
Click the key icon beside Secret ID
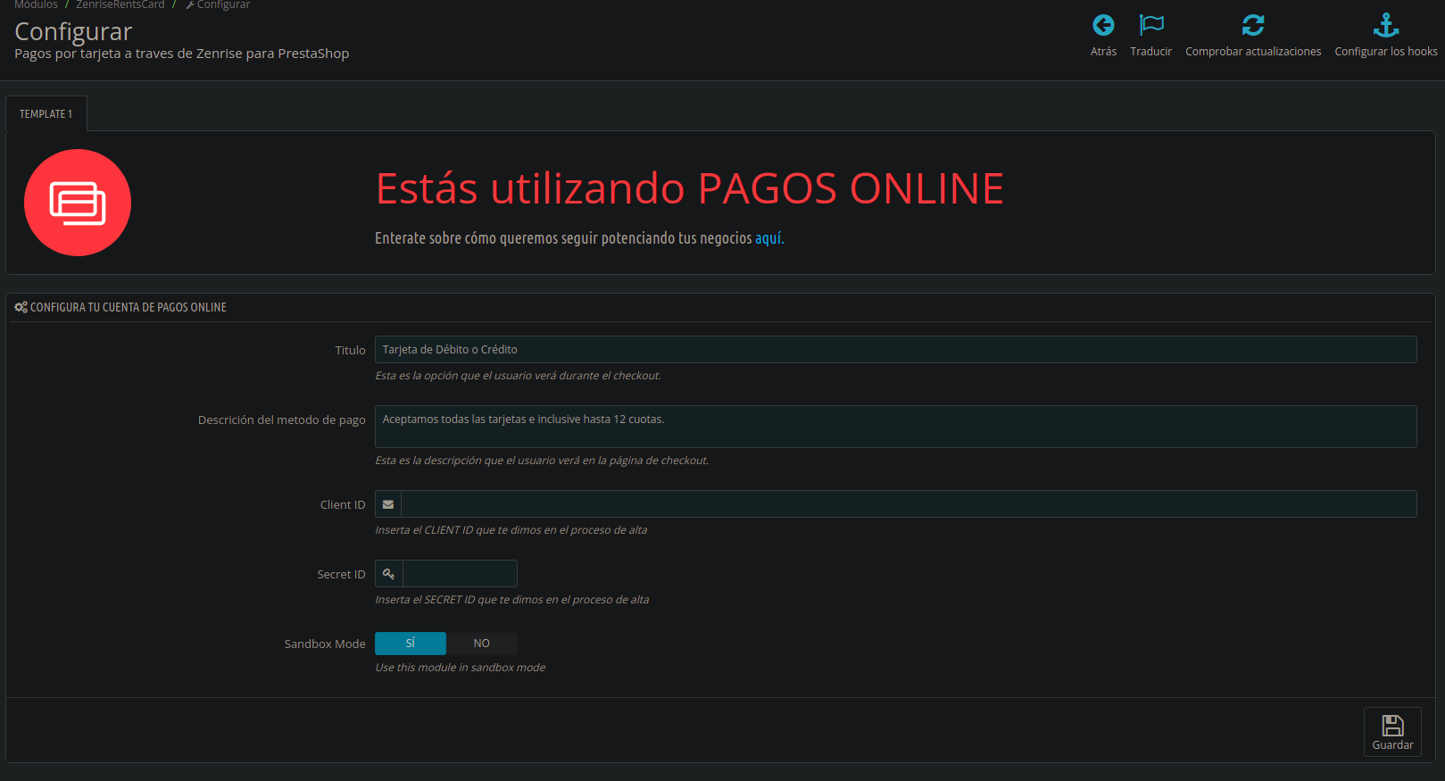[x=389, y=574]
